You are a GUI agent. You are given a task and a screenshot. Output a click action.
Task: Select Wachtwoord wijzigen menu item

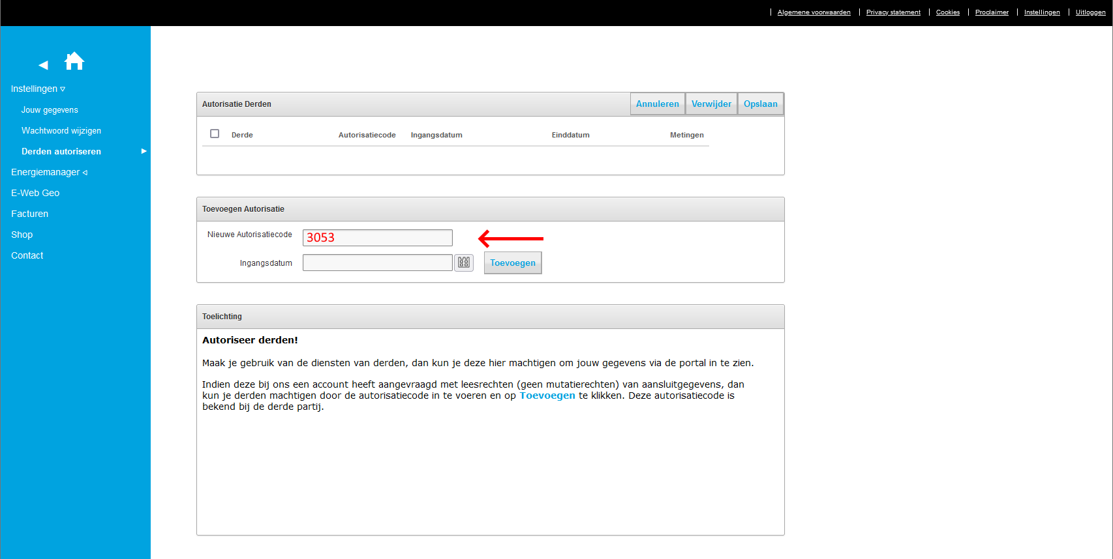point(61,130)
